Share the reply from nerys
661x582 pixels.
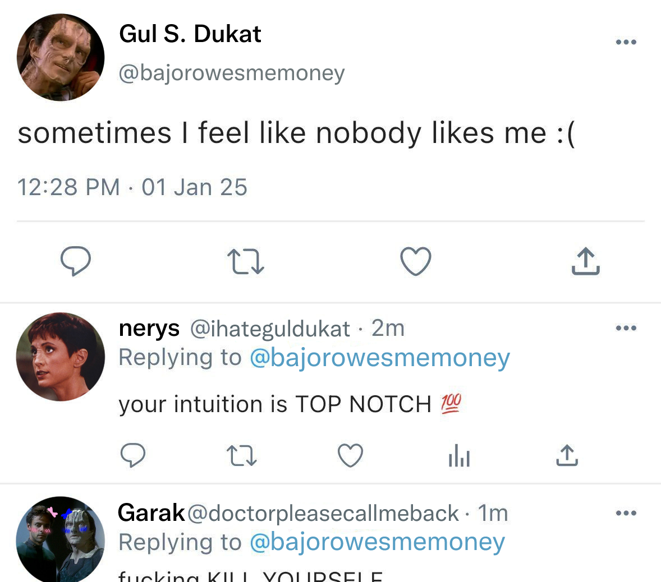pos(567,455)
